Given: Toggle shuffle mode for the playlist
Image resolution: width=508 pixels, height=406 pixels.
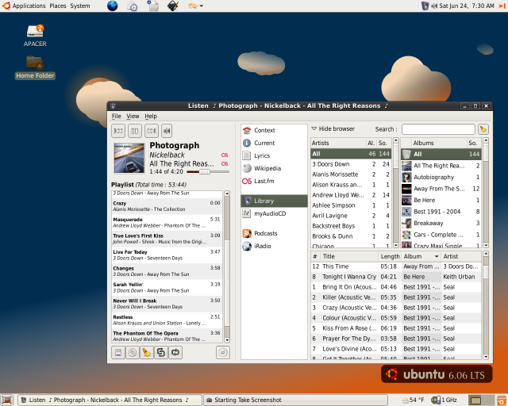Looking at the screenshot, I should (160, 352).
